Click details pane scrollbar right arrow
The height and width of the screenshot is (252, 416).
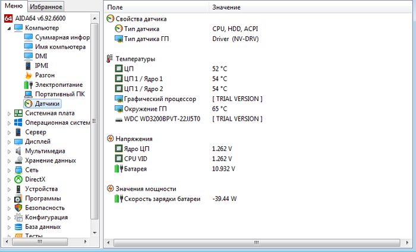[407, 242]
